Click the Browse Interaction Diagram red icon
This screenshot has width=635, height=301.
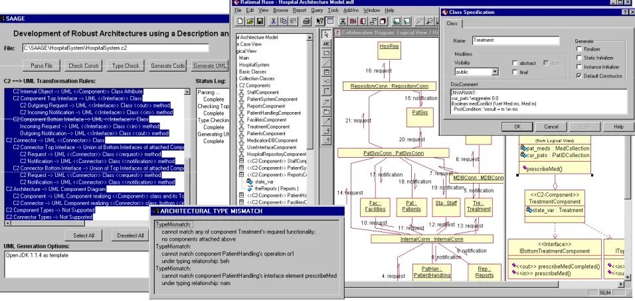point(353,21)
